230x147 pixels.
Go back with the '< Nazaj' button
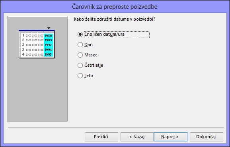(137, 137)
